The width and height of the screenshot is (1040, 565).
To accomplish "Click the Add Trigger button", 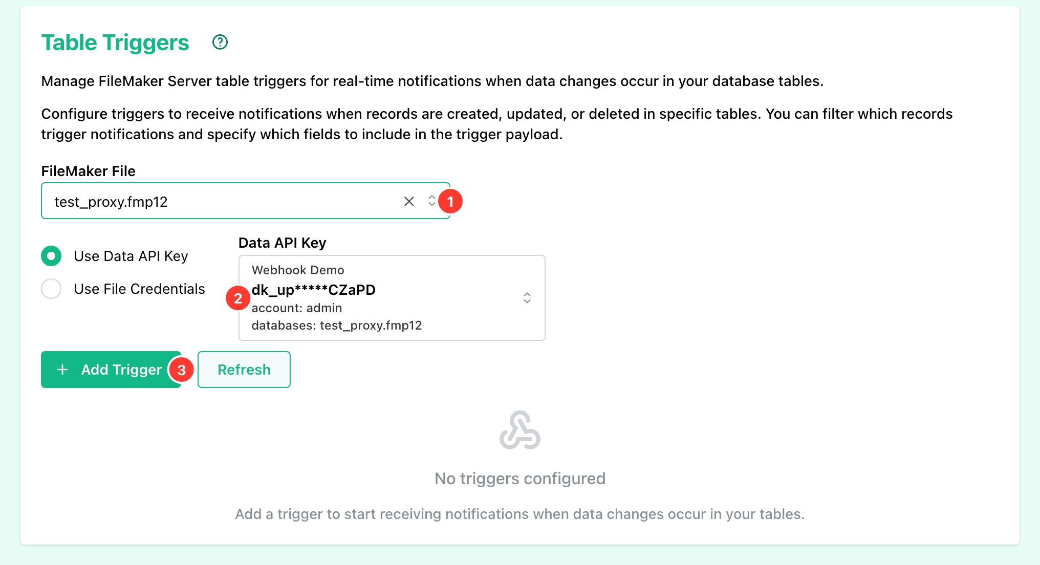I will [x=111, y=370].
